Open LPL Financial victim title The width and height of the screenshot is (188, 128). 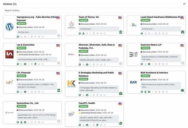[x=23, y=73]
